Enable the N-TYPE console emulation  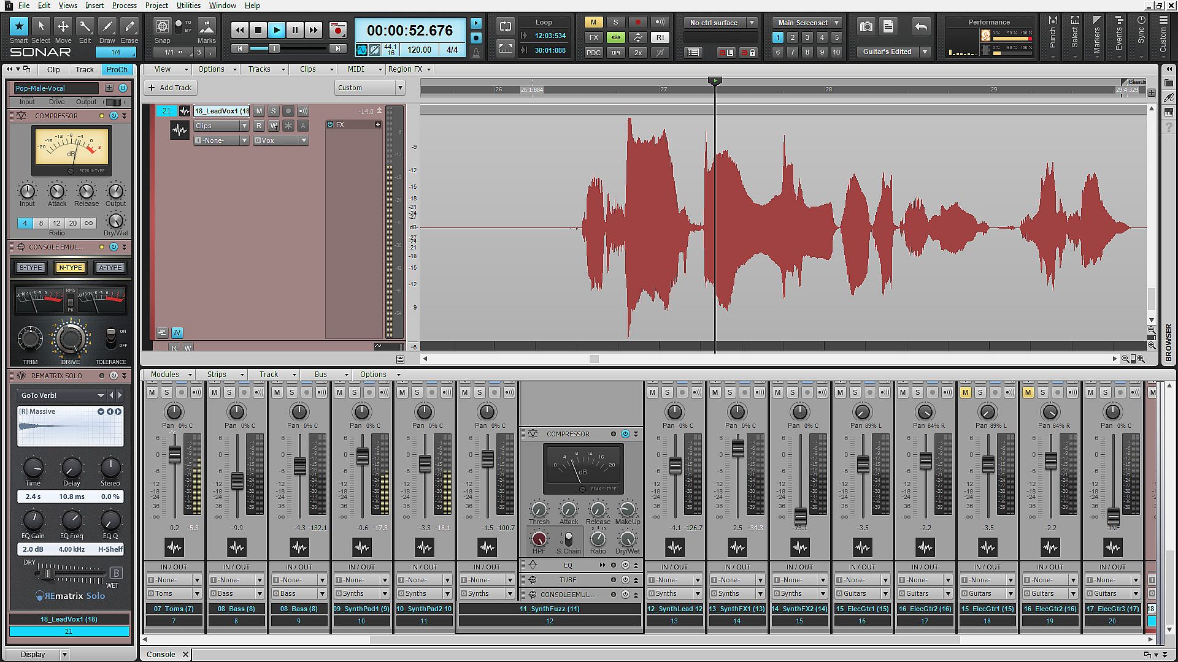70,267
